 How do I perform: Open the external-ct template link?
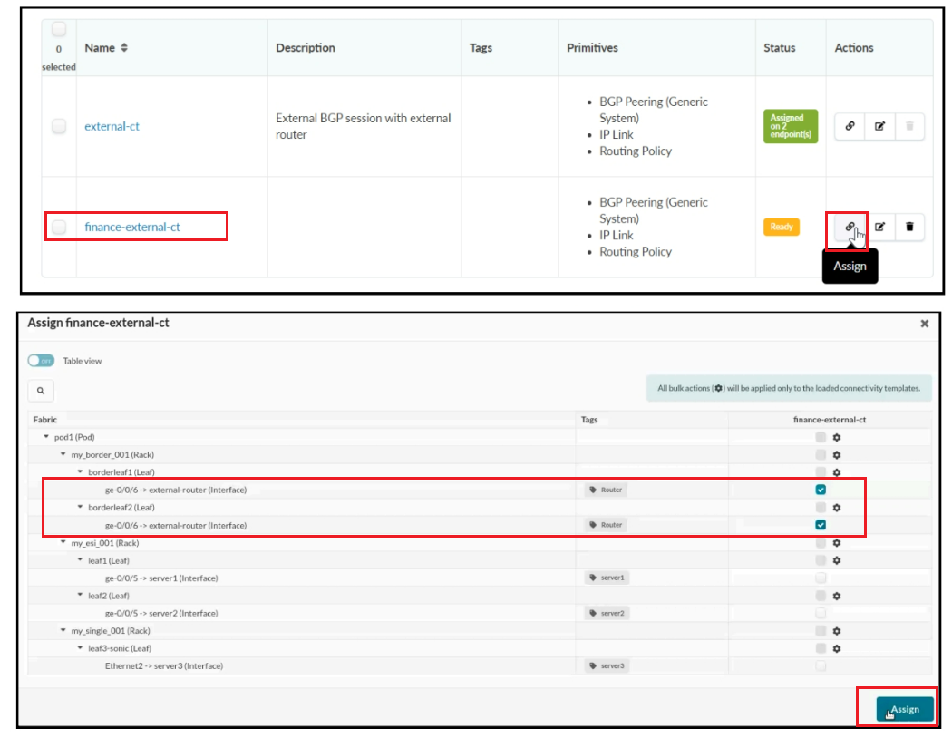112,127
